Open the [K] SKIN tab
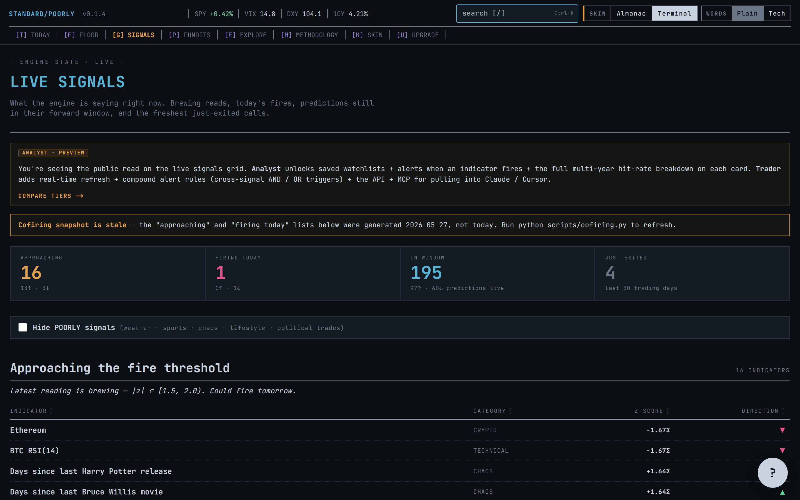The width and height of the screenshot is (800, 500). [367, 35]
